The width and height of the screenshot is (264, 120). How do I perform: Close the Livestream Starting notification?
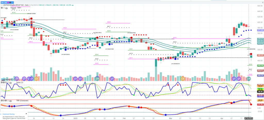click(26, 113)
